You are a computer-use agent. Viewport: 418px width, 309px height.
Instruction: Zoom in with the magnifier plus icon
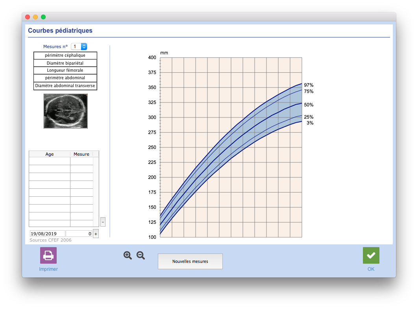128,255
